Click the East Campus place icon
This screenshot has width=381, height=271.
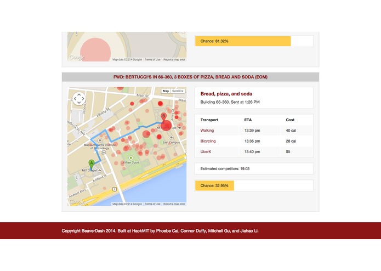click(x=171, y=137)
